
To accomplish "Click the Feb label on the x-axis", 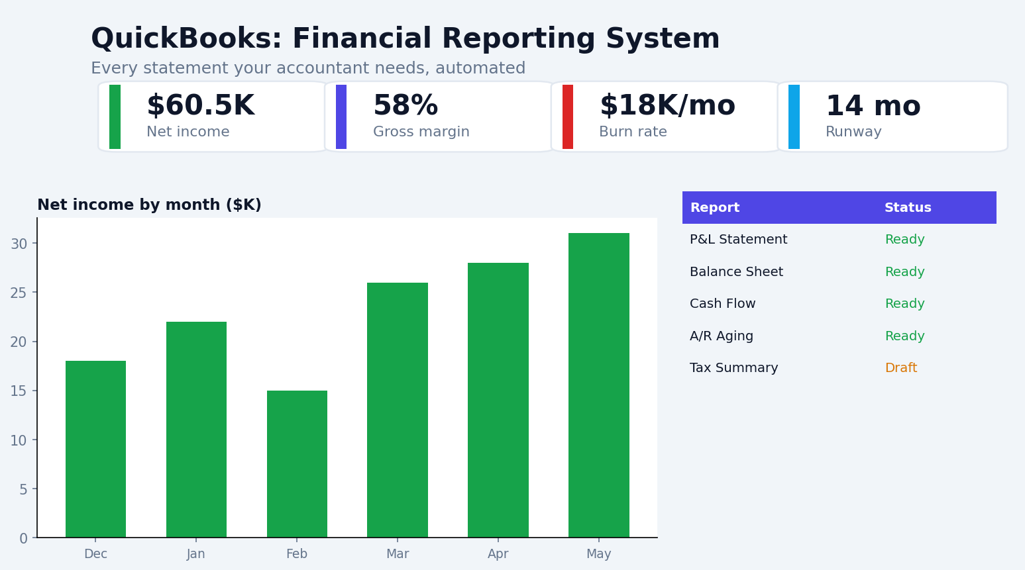I will click(x=297, y=554).
